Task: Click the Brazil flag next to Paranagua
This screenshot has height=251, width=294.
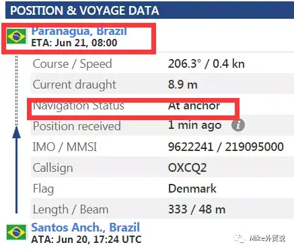Action: click(x=16, y=36)
